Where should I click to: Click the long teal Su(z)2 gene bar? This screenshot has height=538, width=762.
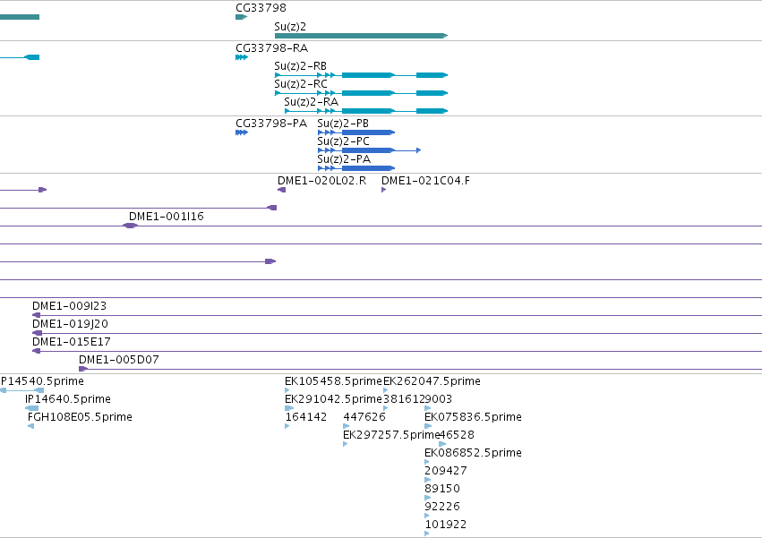(x=361, y=36)
